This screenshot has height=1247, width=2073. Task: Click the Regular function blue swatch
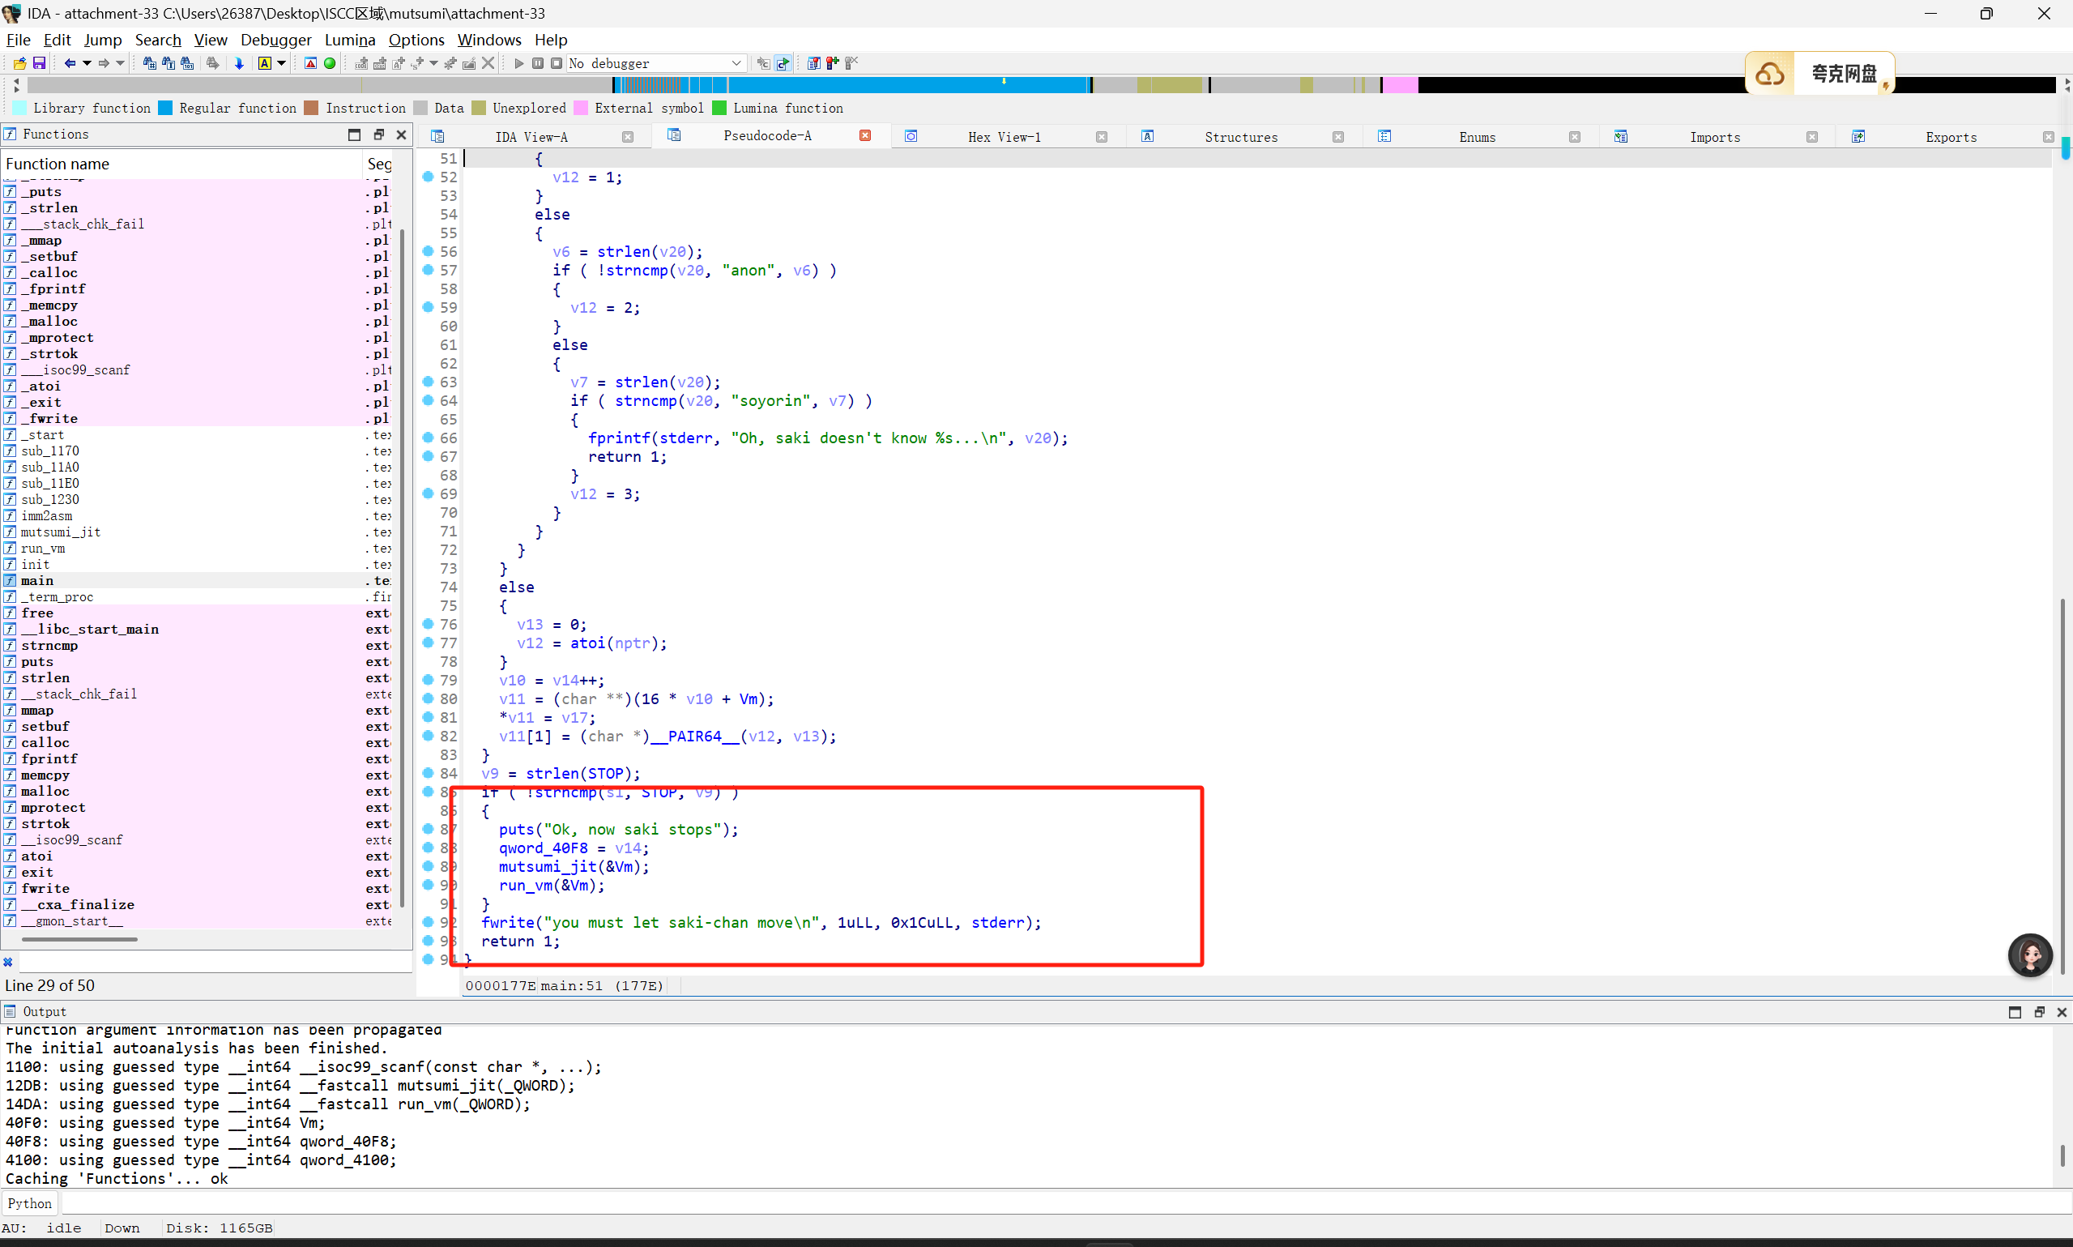click(165, 108)
